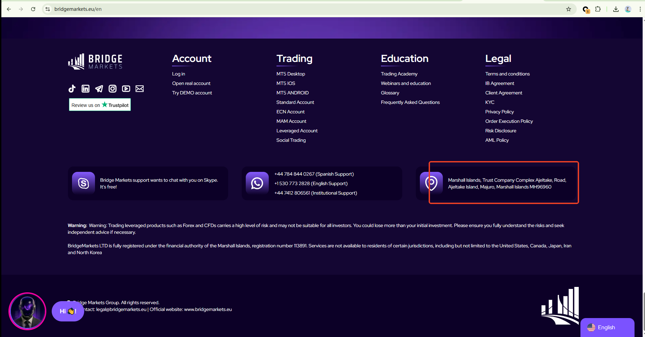Click the map location pin icon
645x337 pixels.
tap(431, 183)
